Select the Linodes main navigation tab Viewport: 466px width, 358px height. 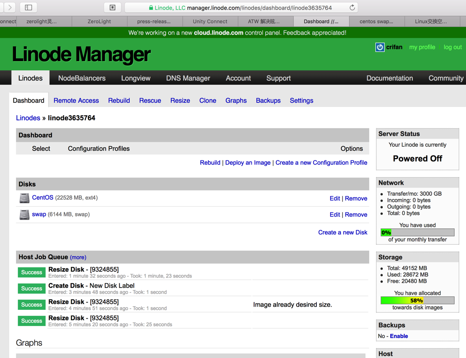click(x=30, y=78)
